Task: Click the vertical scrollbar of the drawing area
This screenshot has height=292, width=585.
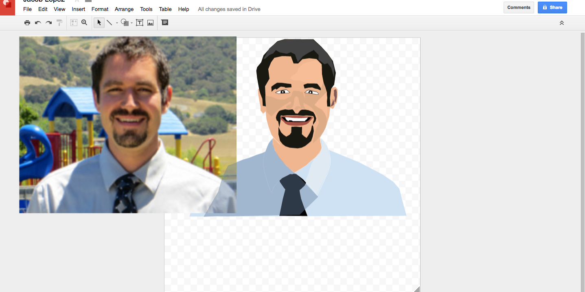Action: (x=583, y=162)
